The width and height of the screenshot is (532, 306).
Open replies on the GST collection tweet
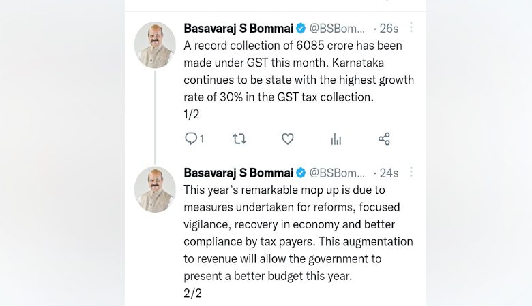[x=191, y=139]
